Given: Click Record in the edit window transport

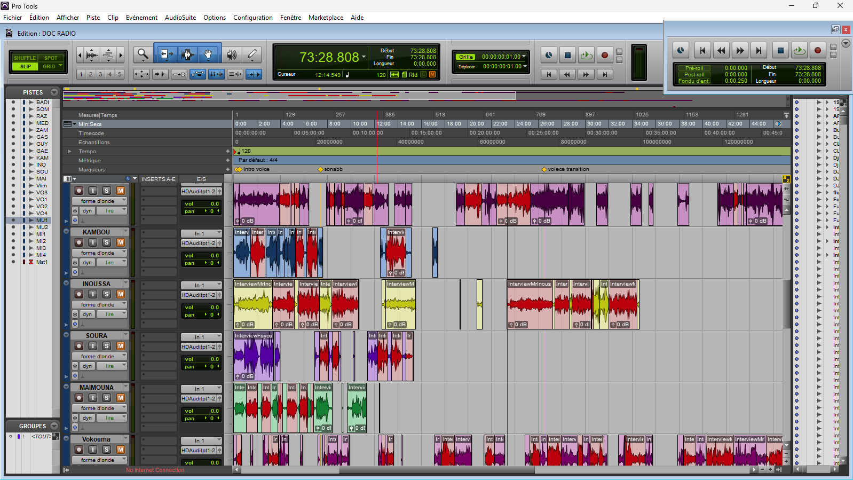Looking at the screenshot, I should 605,55.
